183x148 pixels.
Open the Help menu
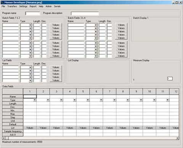coord(41,6)
